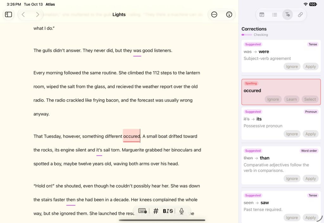Open the links tab icon
This screenshot has width=324, height=223.
pyautogui.click(x=300, y=15)
